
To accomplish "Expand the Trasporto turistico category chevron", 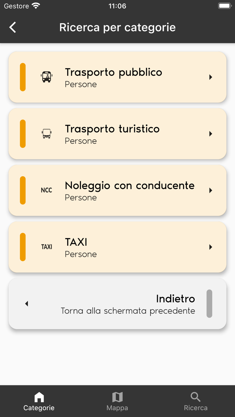I will pyautogui.click(x=211, y=133).
